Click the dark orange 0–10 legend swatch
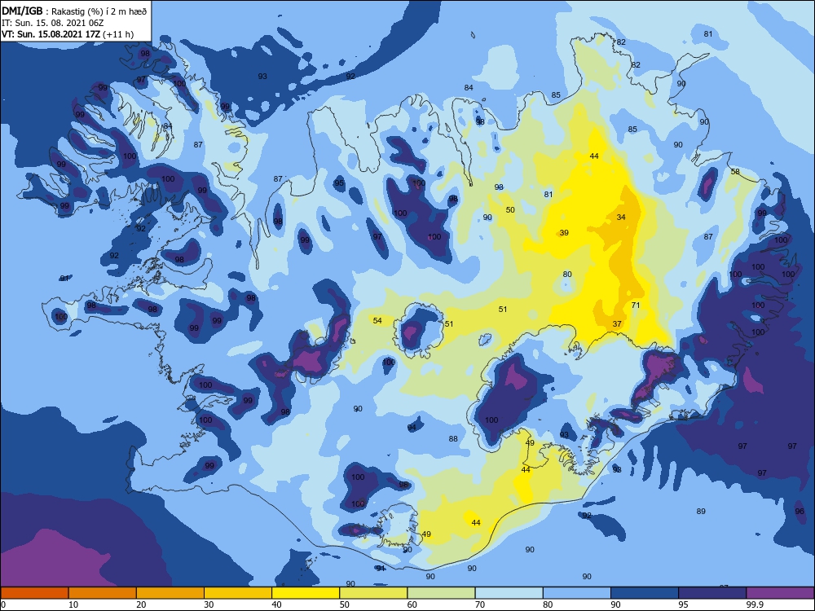The height and width of the screenshot is (611, 815). point(34,593)
